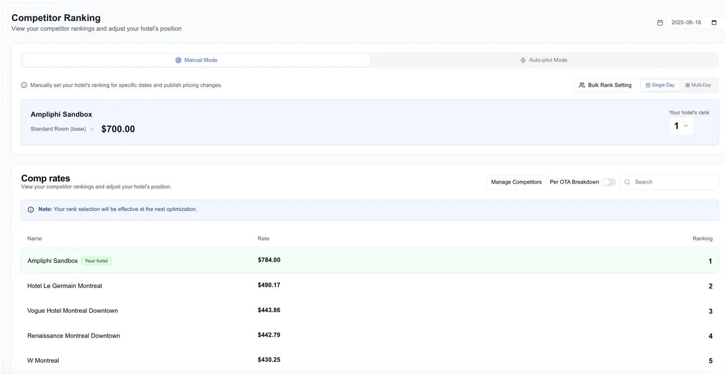
Task: Click the info icon next to manual ranking description
Action: [24, 85]
